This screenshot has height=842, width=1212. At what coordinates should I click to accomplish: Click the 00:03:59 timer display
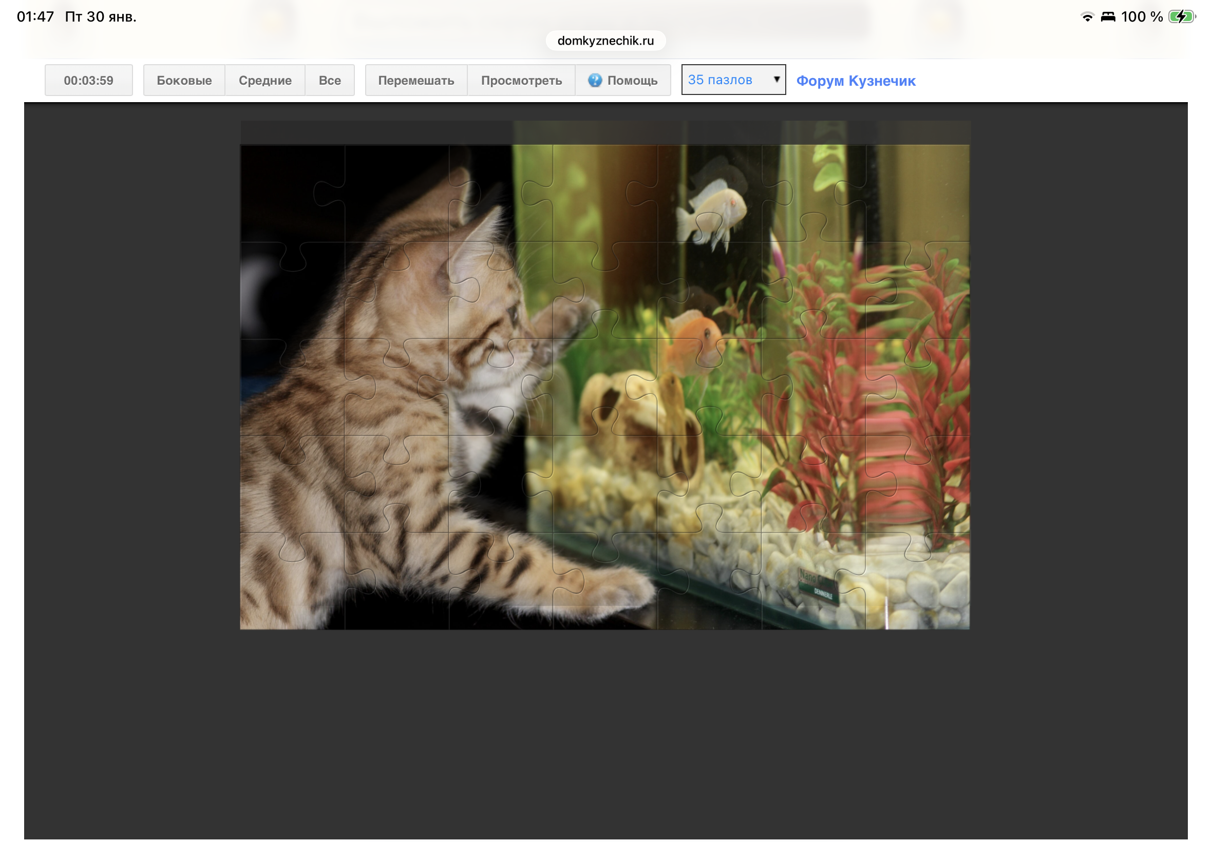coord(89,80)
